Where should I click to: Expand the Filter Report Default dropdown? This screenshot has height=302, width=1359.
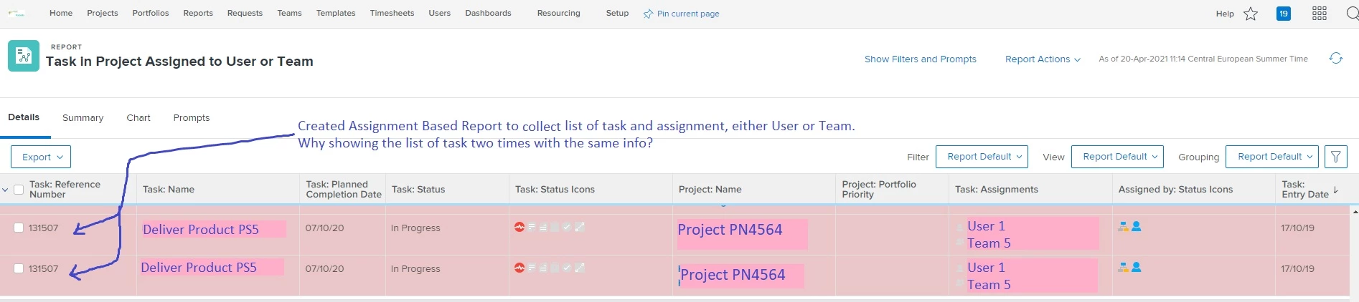(x=982, y=157)
